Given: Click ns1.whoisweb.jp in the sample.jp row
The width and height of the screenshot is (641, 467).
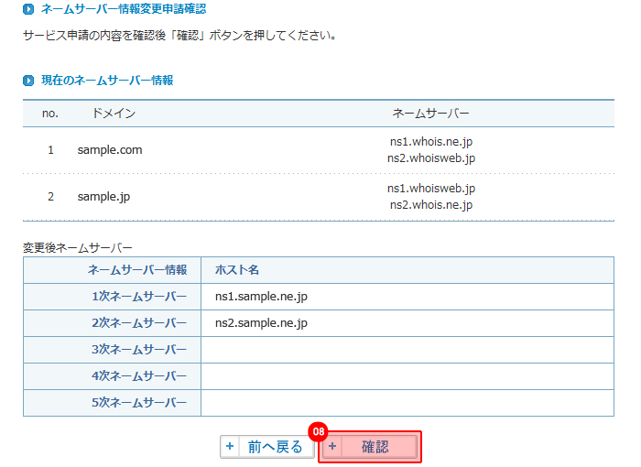Looking at the screenshot, I should click(430, 189).
